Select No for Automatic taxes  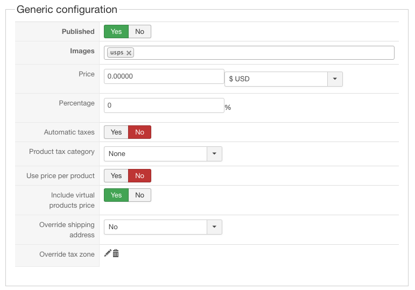(140, 132)
